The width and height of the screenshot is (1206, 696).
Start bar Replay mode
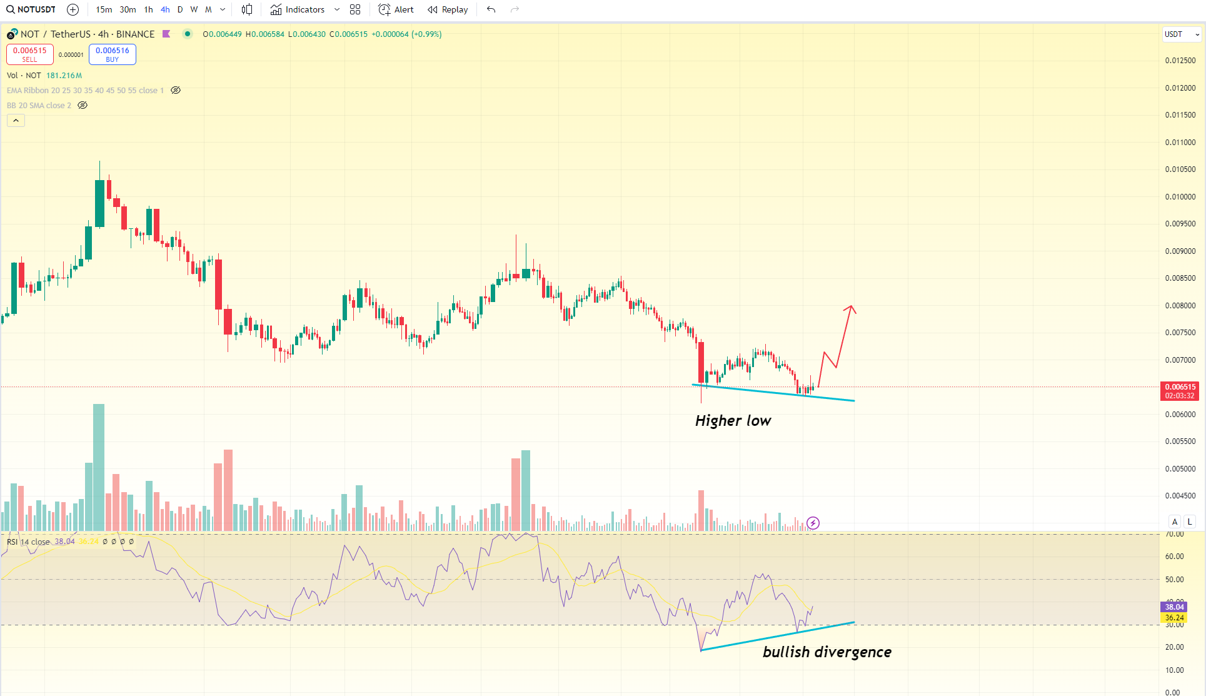[448, 9]
